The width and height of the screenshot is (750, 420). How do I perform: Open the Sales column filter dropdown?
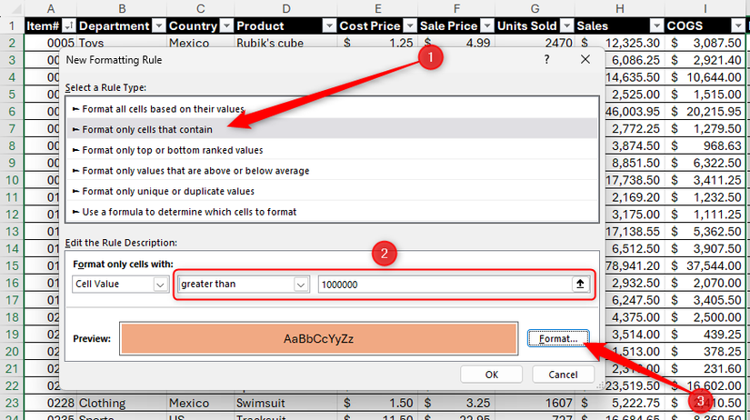coord(656,25)
